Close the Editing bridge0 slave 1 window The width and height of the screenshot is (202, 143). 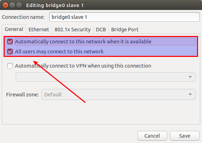5,5
